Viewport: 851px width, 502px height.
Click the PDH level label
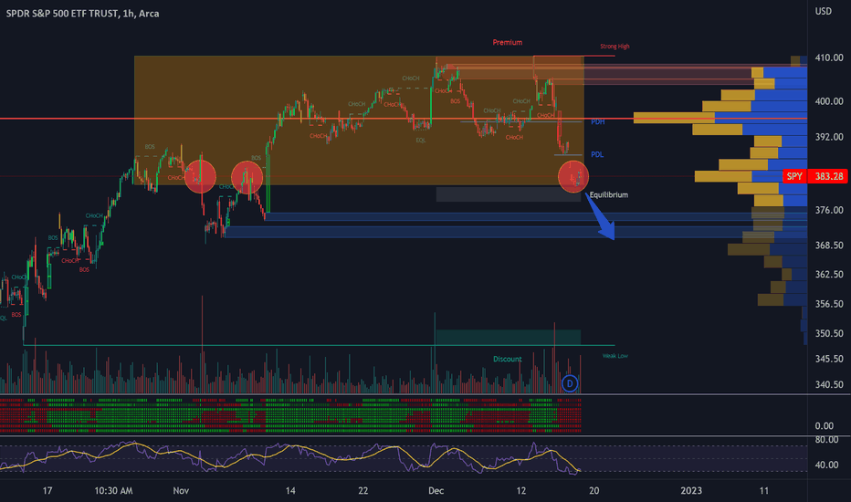(x=597, y=121)
